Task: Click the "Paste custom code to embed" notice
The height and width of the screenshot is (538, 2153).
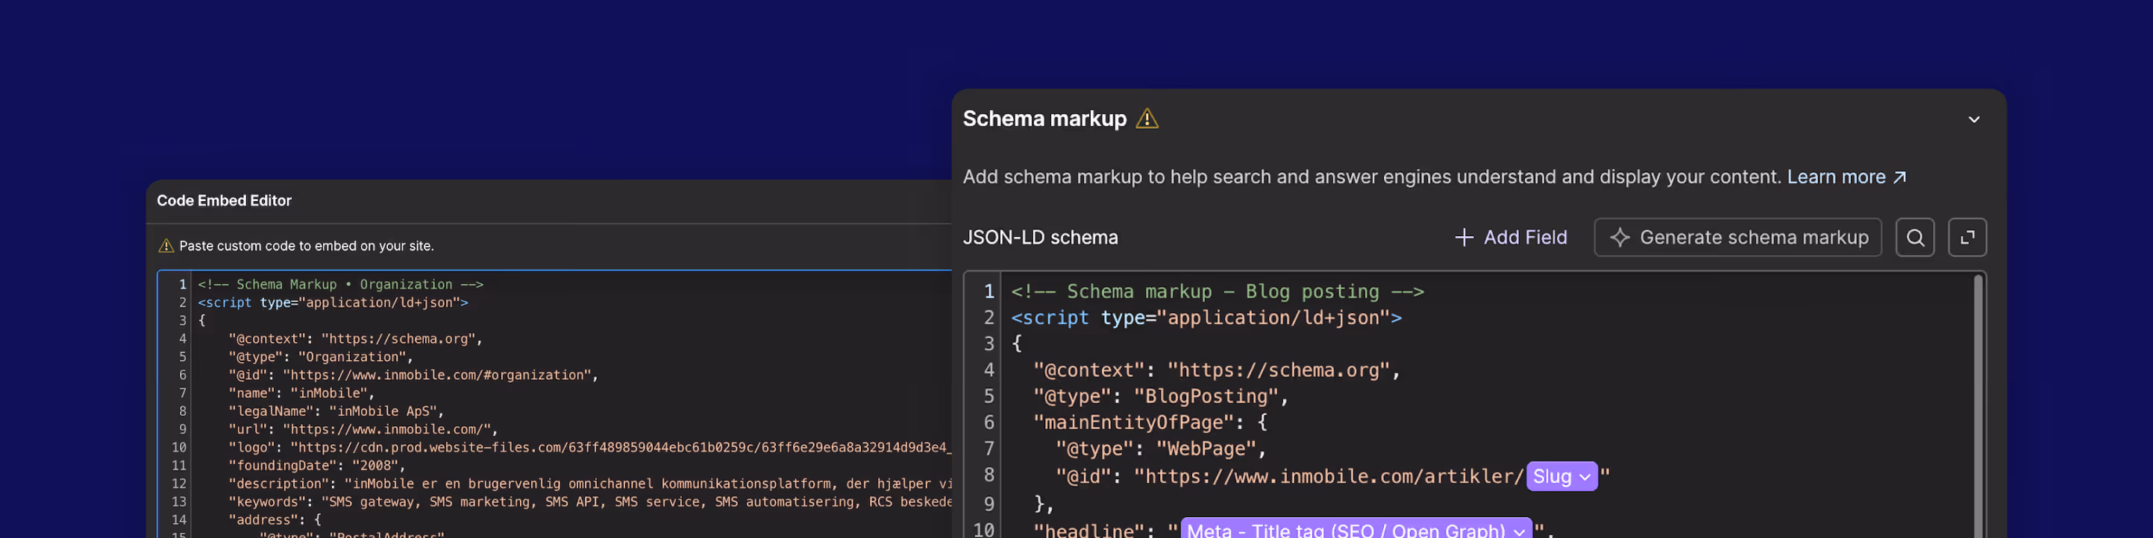Action: coord(306,246)
